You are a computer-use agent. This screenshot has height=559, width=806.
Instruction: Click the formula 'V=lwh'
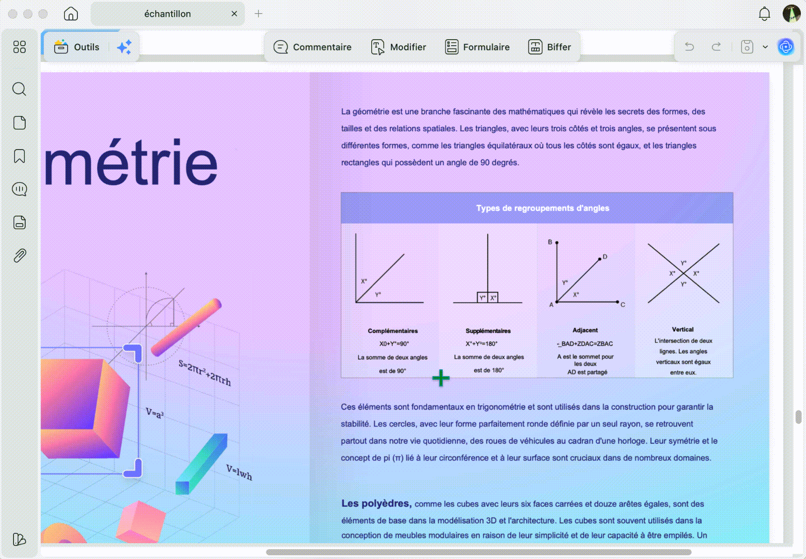[x=239, y=472]
